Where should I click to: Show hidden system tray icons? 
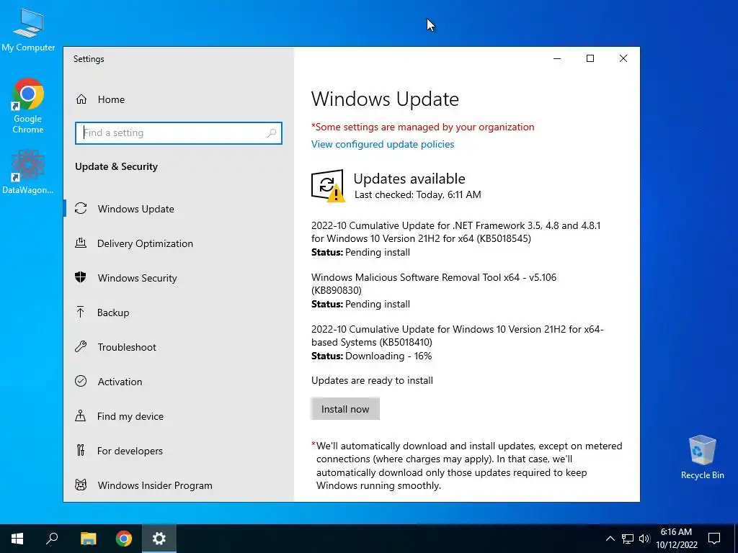click(x=610, y=539)
